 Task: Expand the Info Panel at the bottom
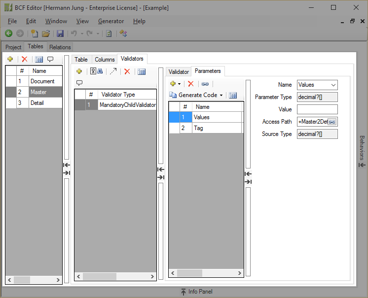197,292
